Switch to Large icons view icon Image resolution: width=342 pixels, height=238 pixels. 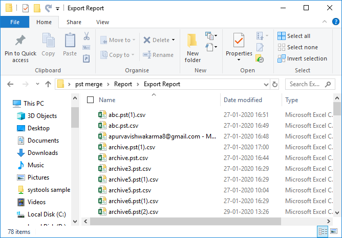click(x=334, y=231)
